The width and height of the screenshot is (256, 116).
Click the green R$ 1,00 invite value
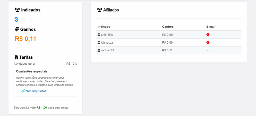(x=42, y=108)
